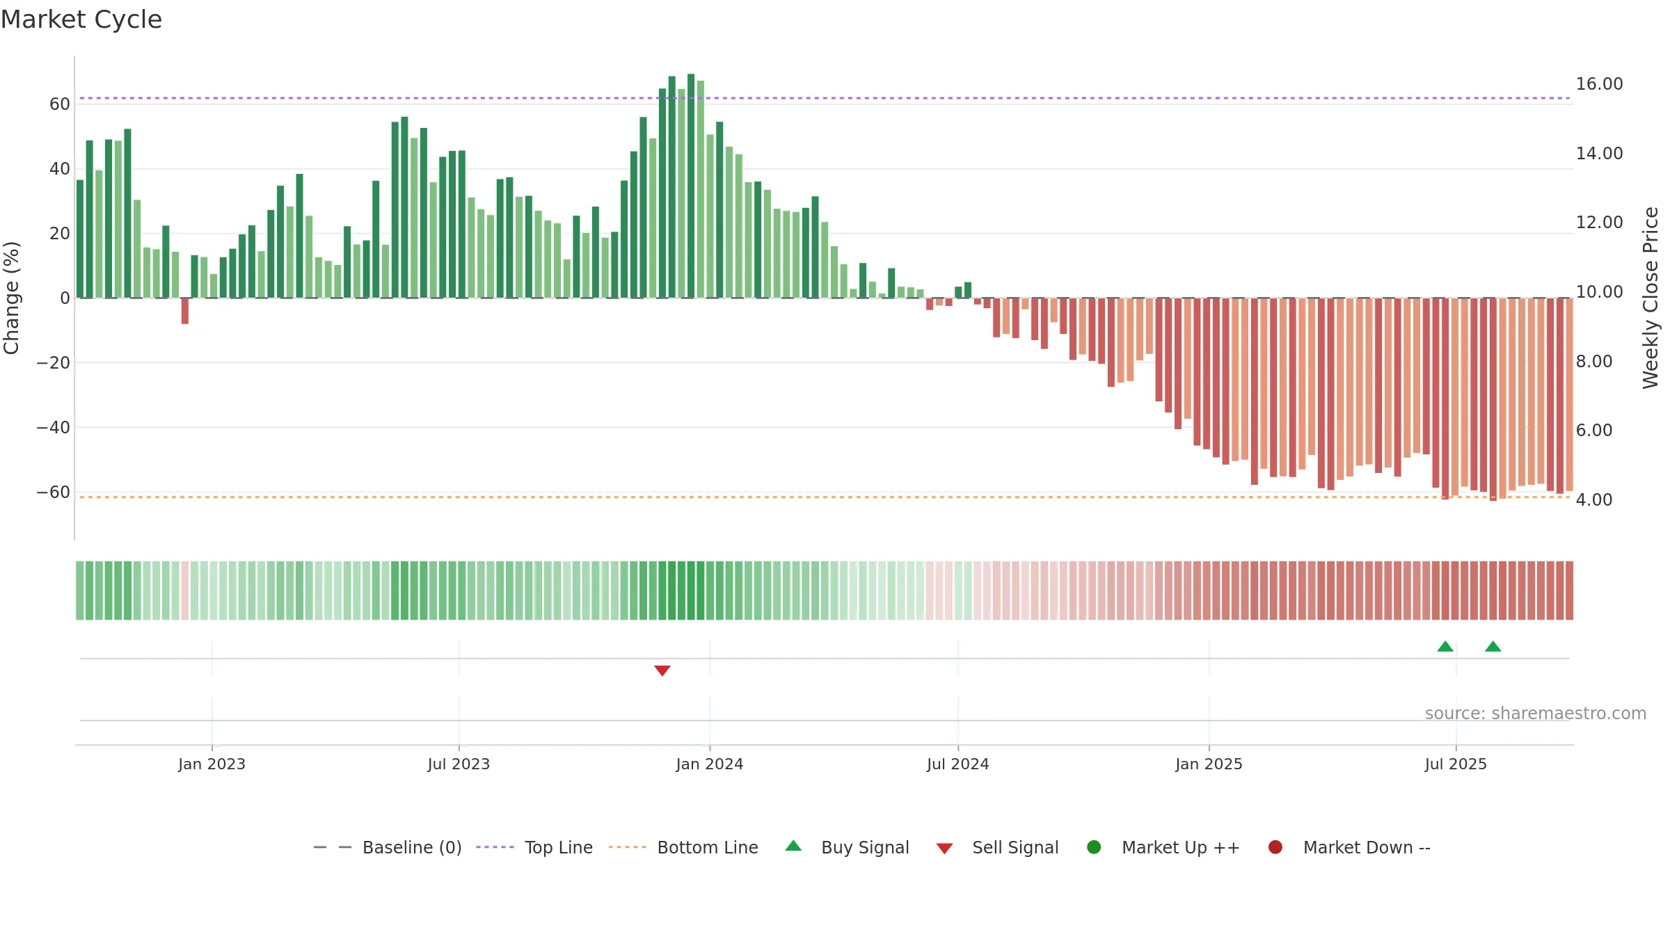Click the Jan 2023 x-axis label
Screen dimensions: 1670x939
click(212, 764)
